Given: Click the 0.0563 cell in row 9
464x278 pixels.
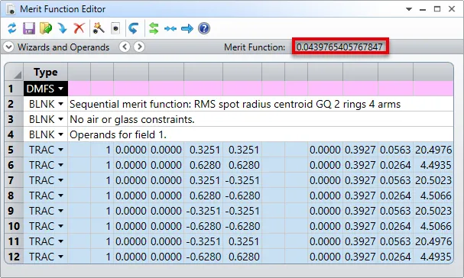Looking at the screenshot, I should tap(395, 211).
